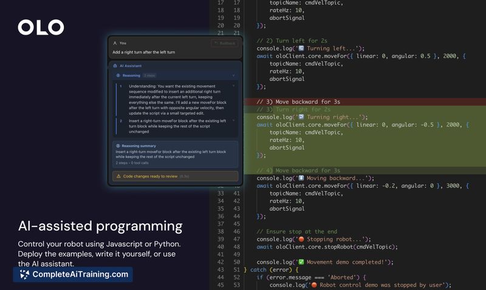486x290 pixels.
Task: Click the OLO logo
Action: 41,27
